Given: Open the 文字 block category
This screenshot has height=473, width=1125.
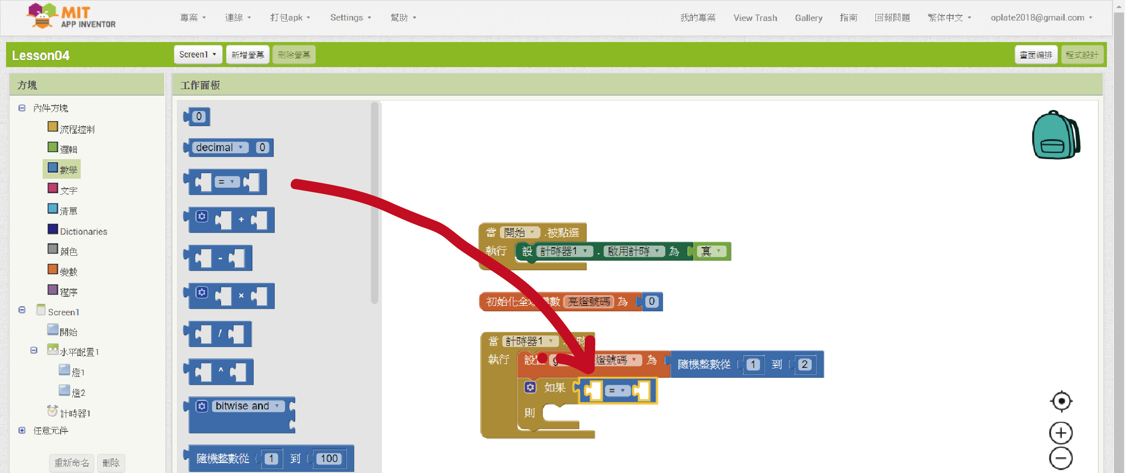Looking at the screenshot, I should click(x=63, y=190).
